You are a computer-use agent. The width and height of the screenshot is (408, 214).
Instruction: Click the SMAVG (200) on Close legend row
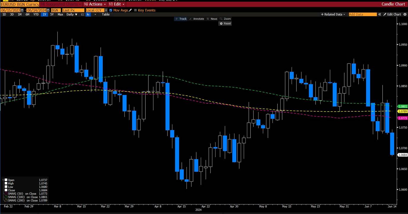(x=24, y=200)
